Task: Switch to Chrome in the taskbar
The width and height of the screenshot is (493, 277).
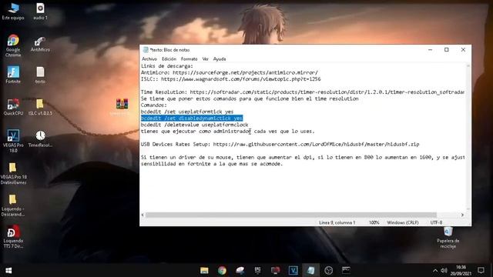Action: (223, 270)
